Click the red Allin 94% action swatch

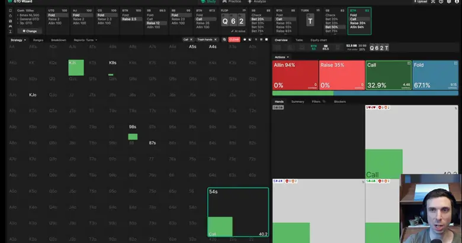(x=295, y=74)
